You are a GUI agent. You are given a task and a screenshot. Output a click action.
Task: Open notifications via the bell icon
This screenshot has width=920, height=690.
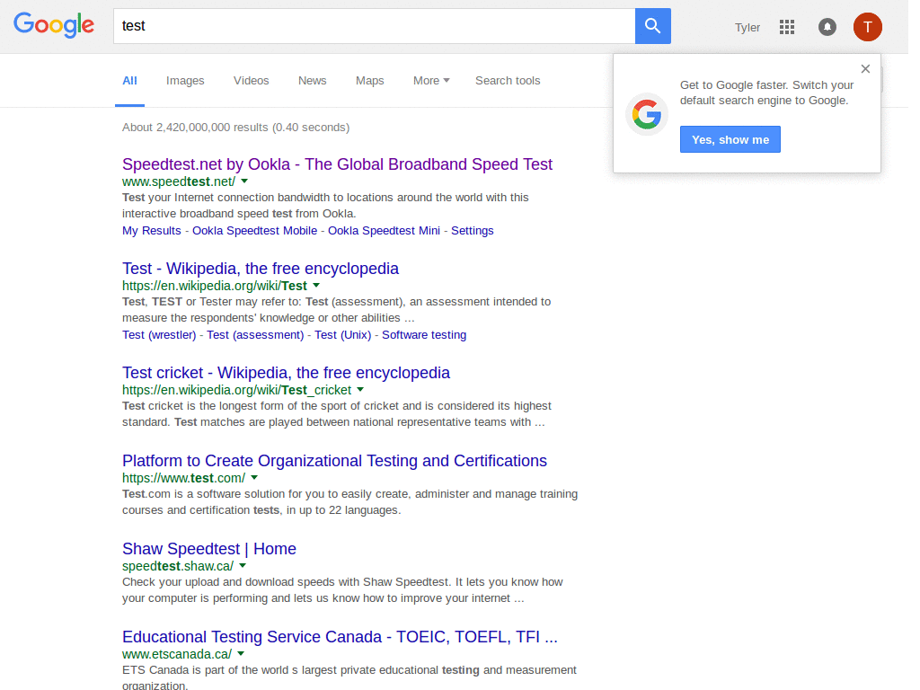click(x=827, y=27)
